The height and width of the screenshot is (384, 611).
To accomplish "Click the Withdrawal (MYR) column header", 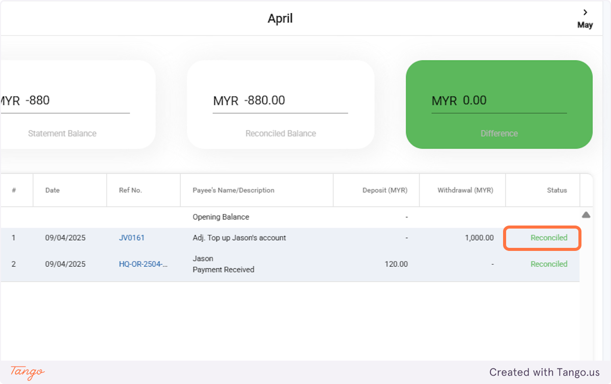I will pyautogui.click(x=465, y=190).
